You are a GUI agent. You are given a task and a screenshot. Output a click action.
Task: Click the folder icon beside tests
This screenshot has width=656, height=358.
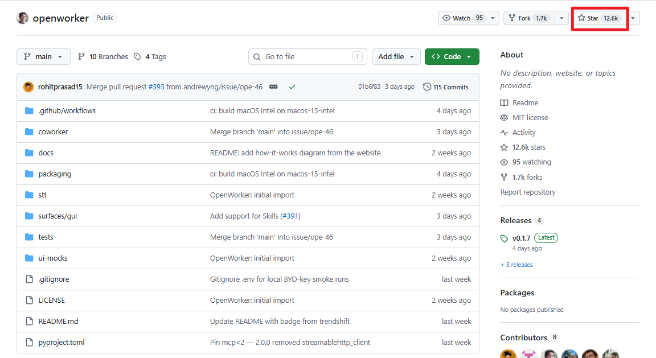(x=29, y=237)
